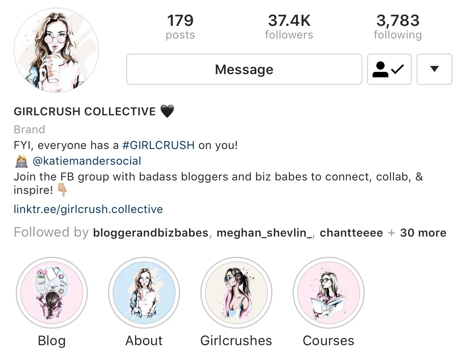The width and height of the screenshot is (466, 359).
Task: Expand the '30 more' mutual followers
Action: pyautogui.click(x=423, y=233)
